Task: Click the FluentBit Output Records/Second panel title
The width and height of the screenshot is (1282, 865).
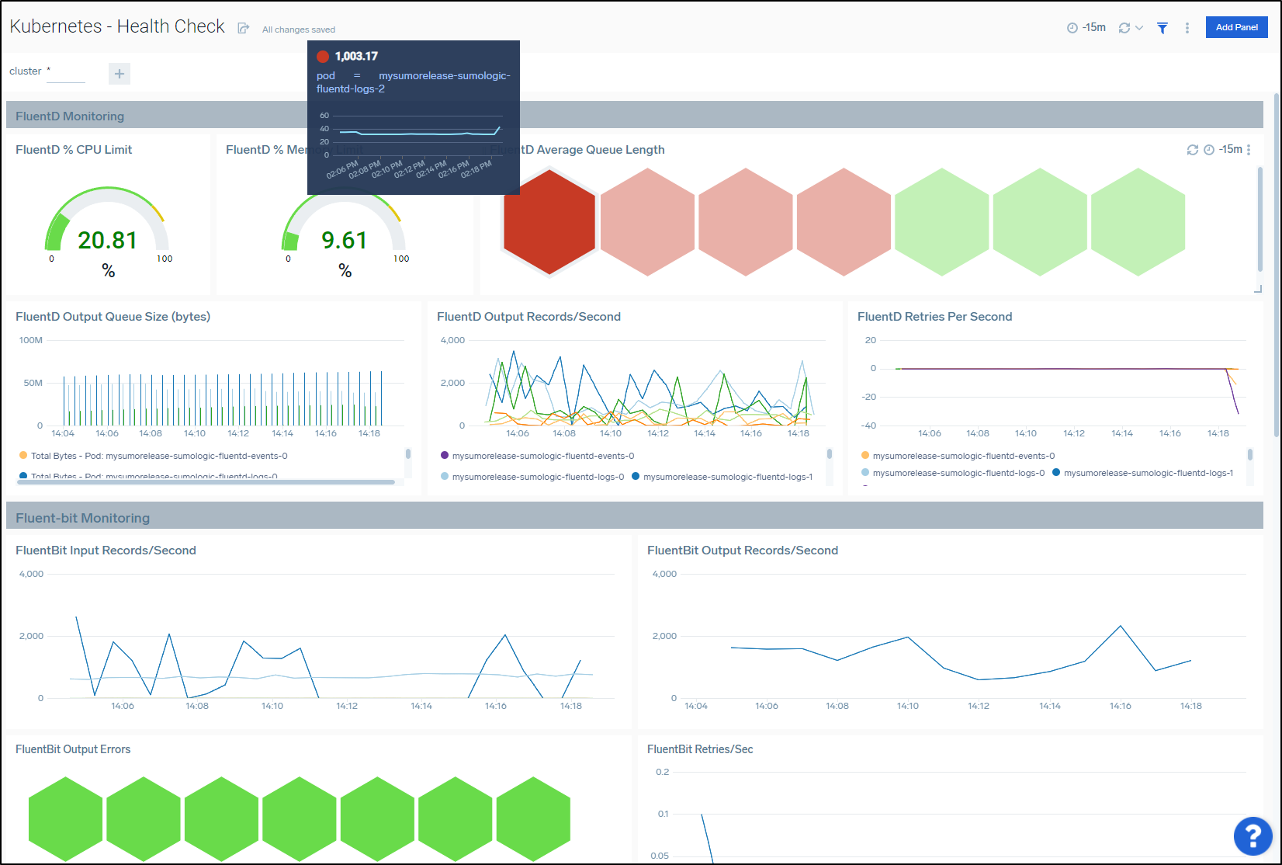Action: tap(743, 551)
